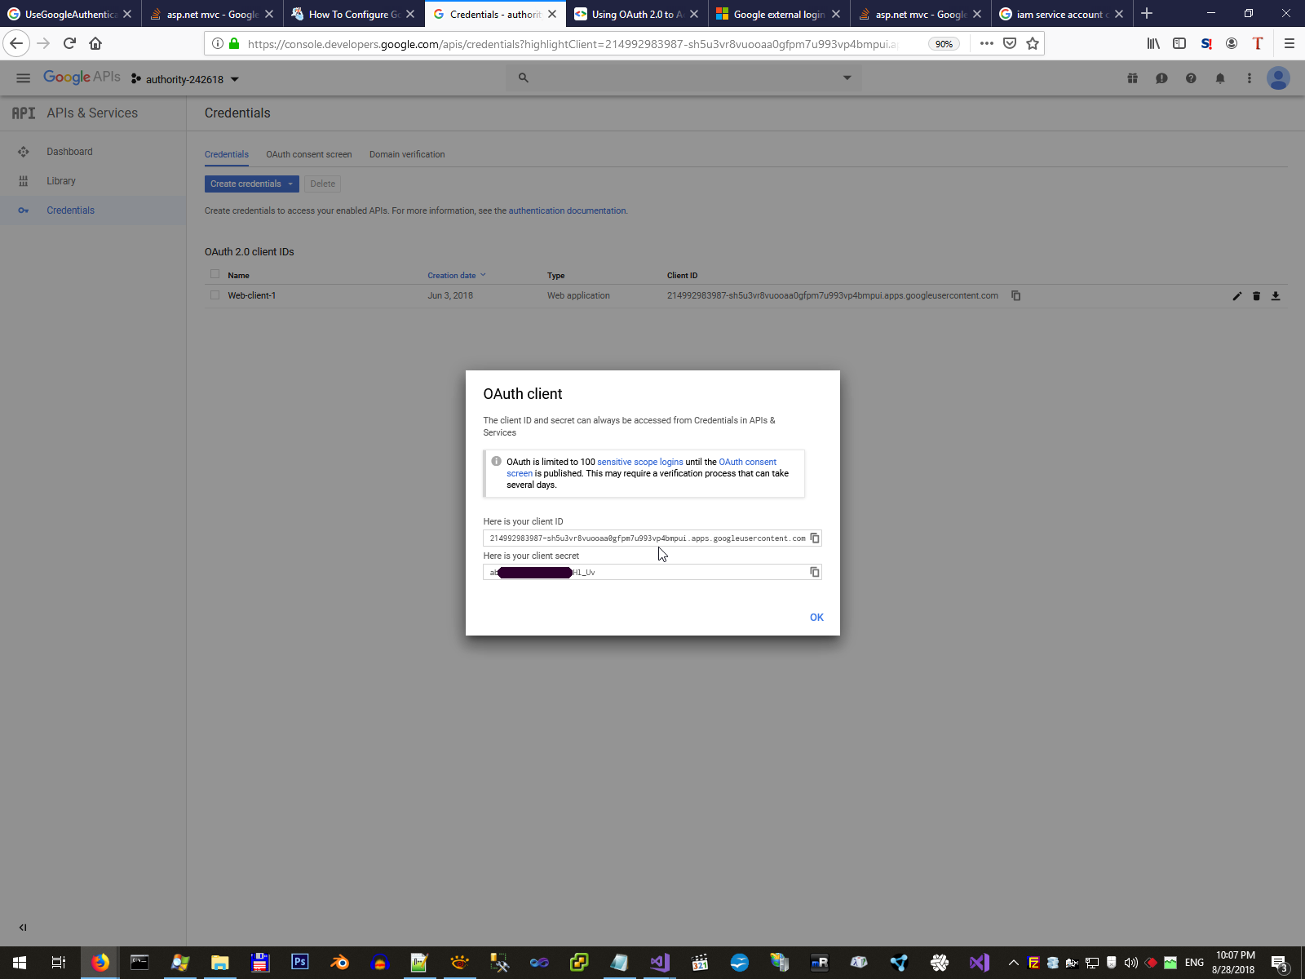
Task: Go to the Firefox home page
Action: pyautogui.click(x=95, y=43)
